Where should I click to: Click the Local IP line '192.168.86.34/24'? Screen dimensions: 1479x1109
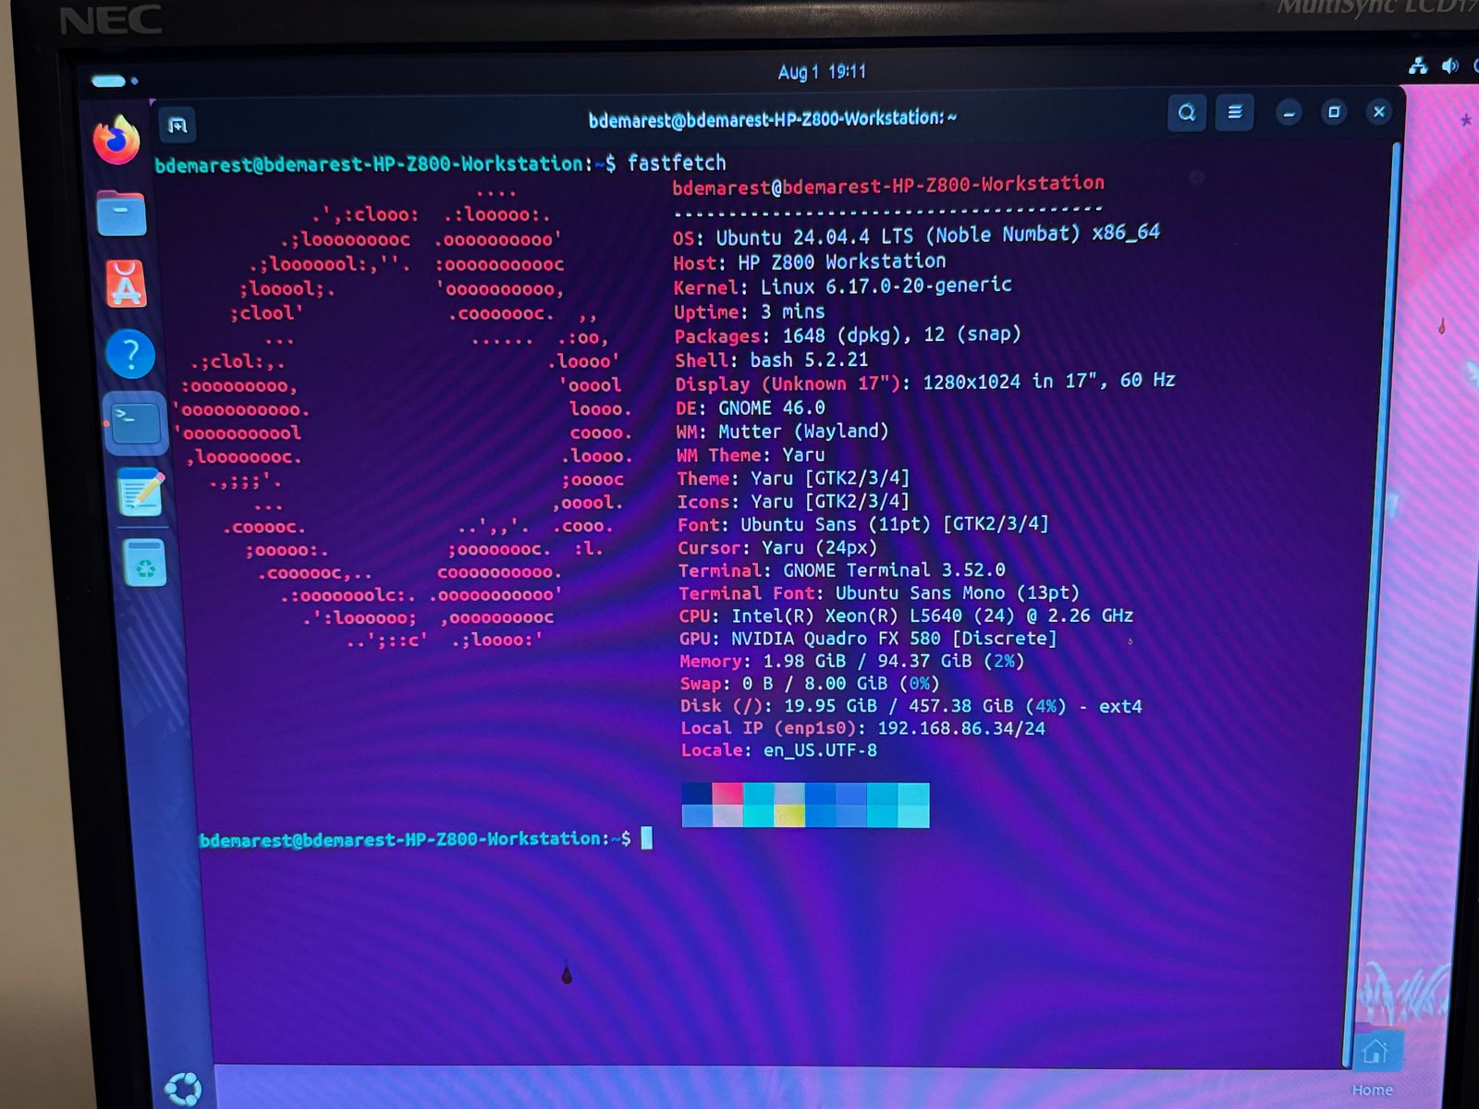click(863, 728)
